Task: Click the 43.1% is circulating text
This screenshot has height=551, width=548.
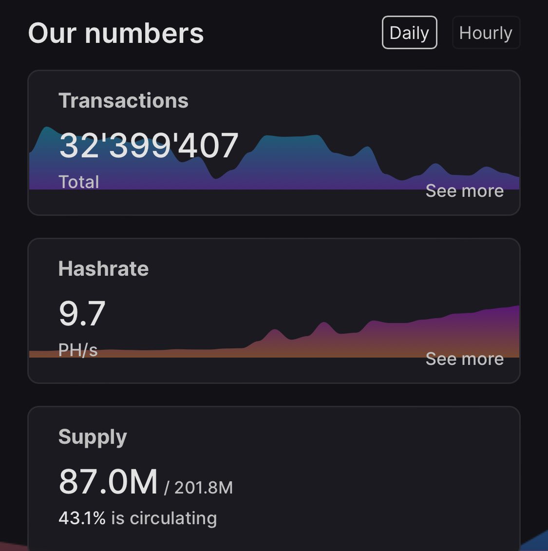Action: point(138,518)
